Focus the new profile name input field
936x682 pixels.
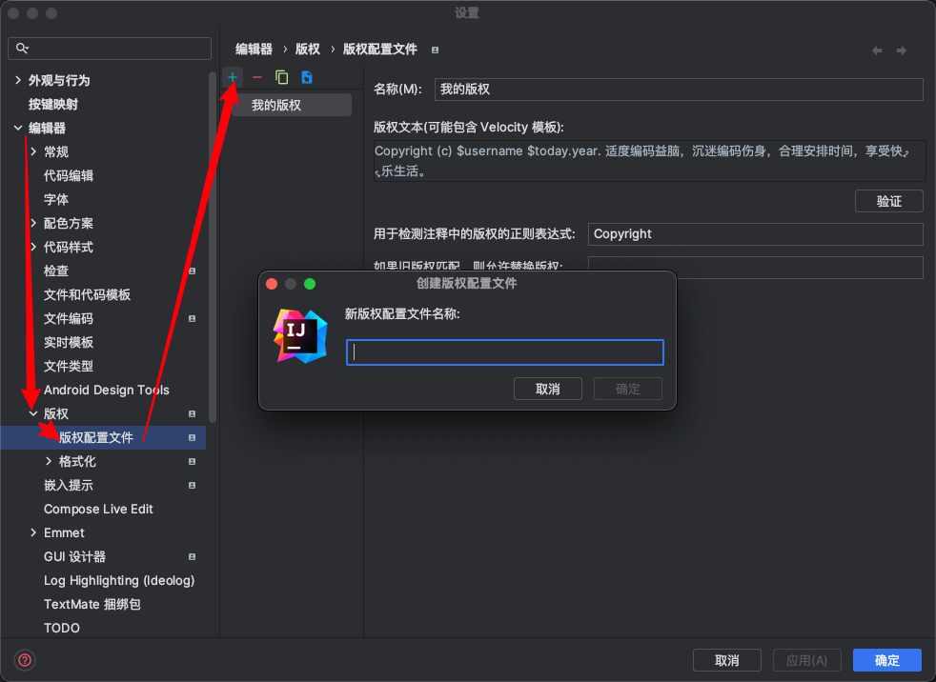coord(504,352)
